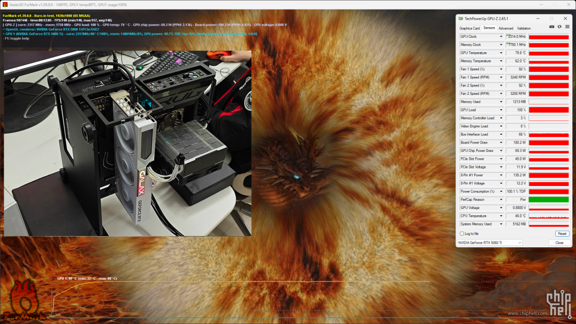
Task: Click the GPU Clock value 2314.0 MHz
Action: pyautogui.click(x=516, y=37)
